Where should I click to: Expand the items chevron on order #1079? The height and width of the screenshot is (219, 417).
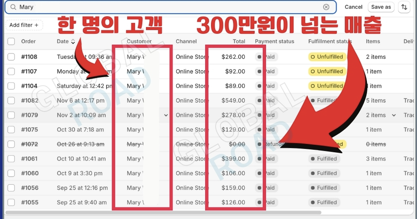(394, 115)
